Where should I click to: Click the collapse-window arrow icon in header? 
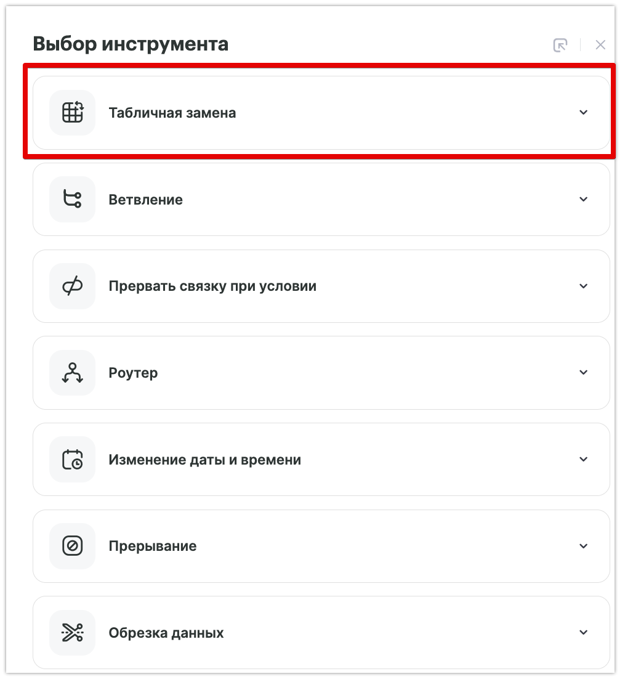(x=560, y=45)
